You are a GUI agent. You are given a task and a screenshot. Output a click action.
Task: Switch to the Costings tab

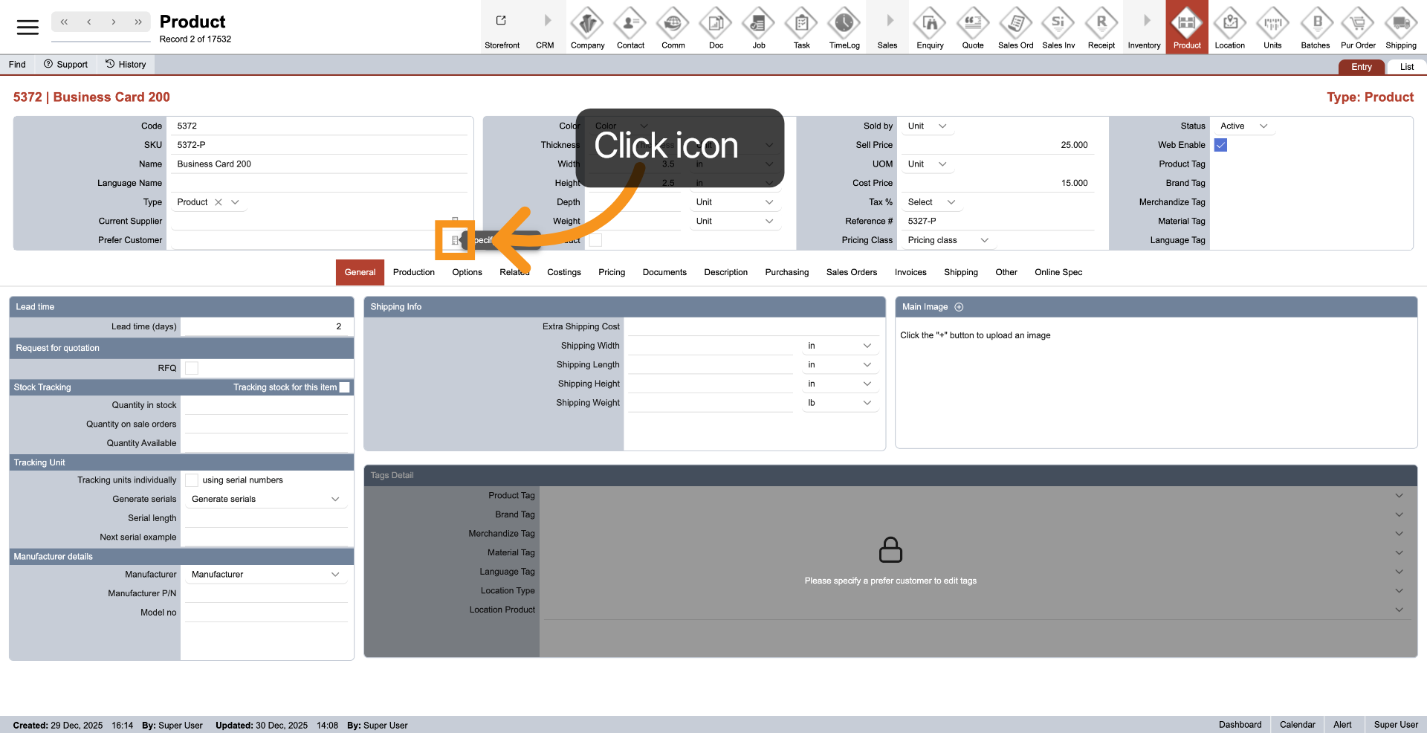[x=563, y=272]
